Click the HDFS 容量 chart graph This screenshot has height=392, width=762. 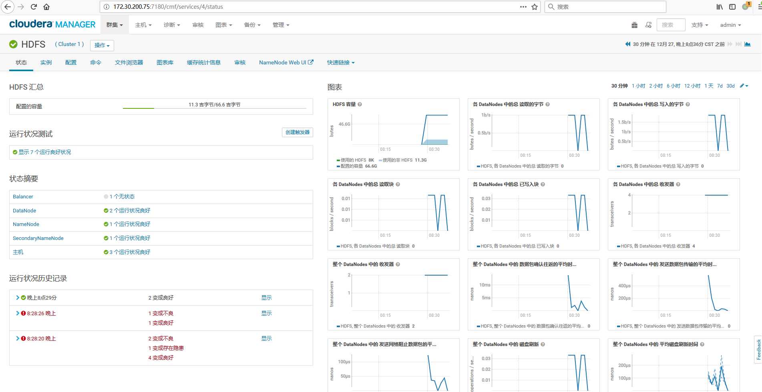point(400,129)
